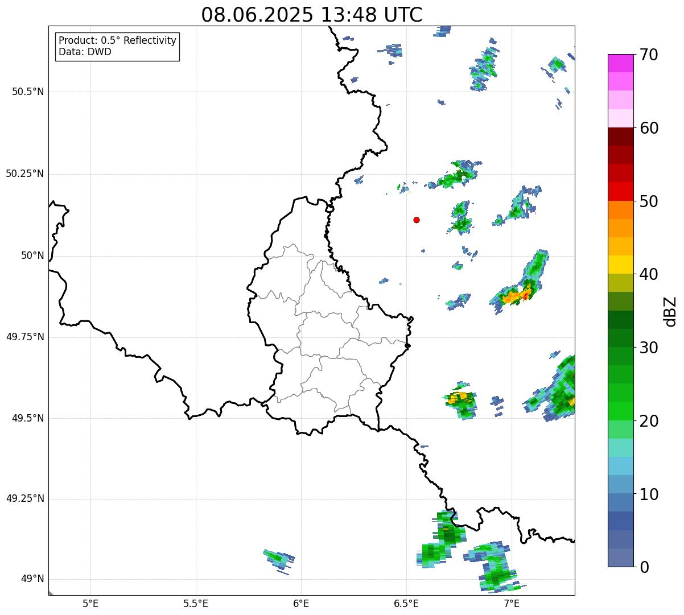This screenshot has width=684, height=615.
Task: Click the 49.5°N latitude label
Action: pos(28,419)
